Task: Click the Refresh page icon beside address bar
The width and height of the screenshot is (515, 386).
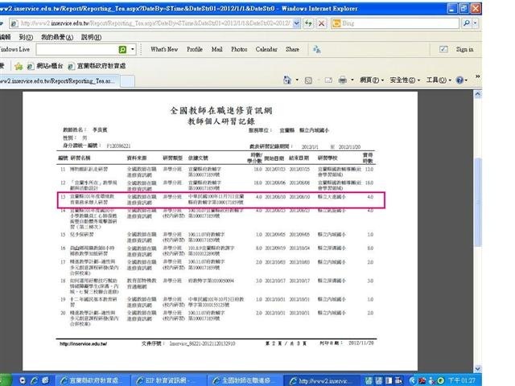Action: click(x=309, y=24)
